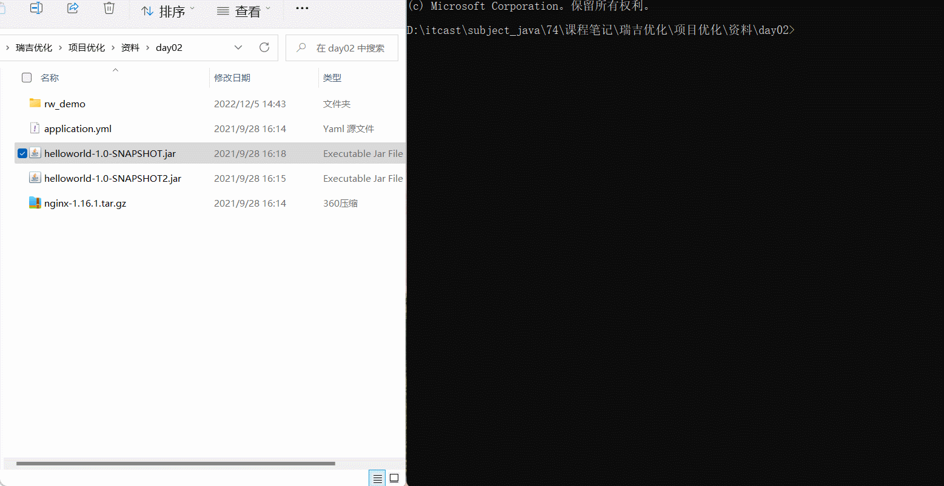Click 项目优化 in the address breadcrumb
Viewport: 944px width, 486px height.
pyautogui.click(x=87, y=48)
